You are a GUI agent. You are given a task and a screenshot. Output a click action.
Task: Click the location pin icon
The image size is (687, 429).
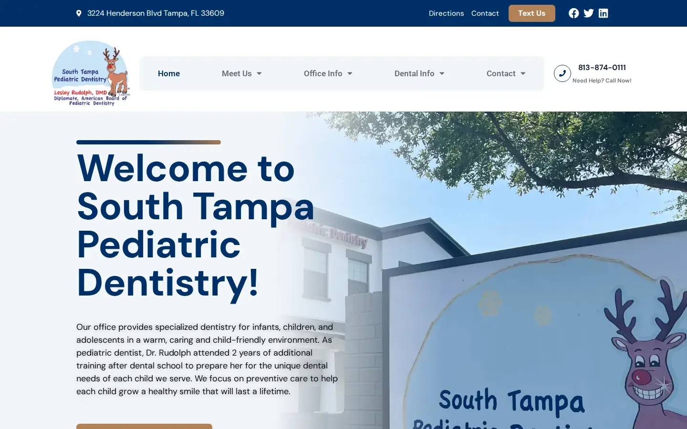click(79, 13)
